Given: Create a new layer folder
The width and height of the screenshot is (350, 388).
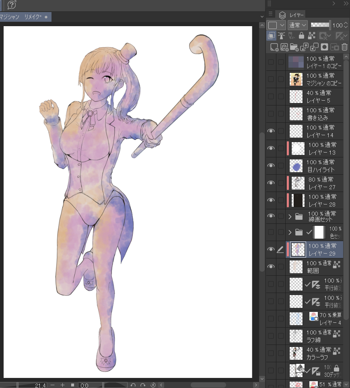Looking at the screenshot, I should (x=294, y=47).
